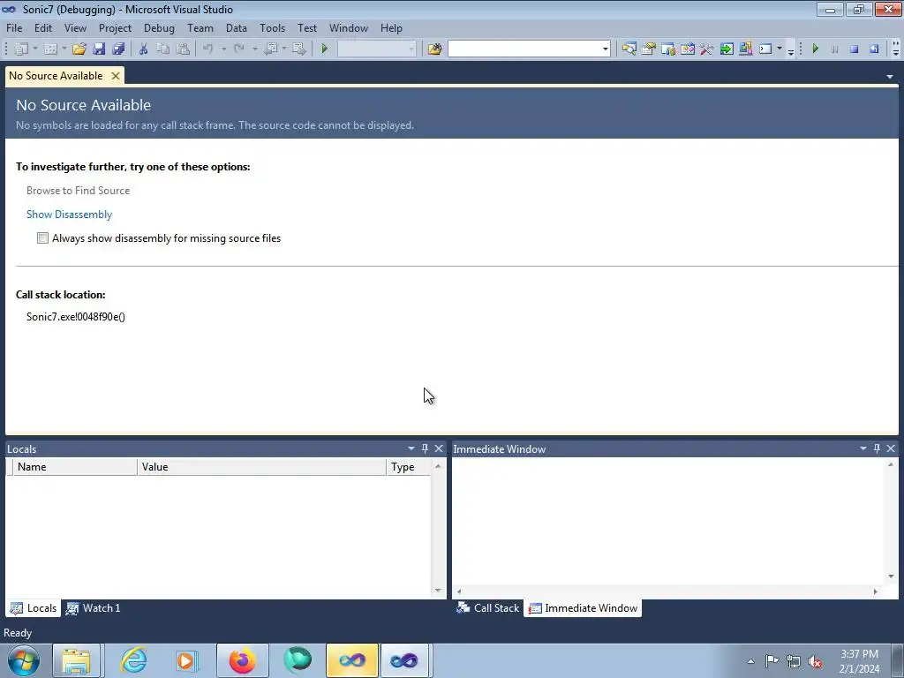Image resolution: width=904 pixels, height=678 pixels.
Task: Click the Add New Item toolbar icon
Action: (x=50, y=49)
